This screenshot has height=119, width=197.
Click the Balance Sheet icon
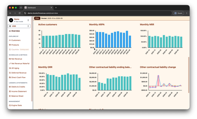pos(10,96)
